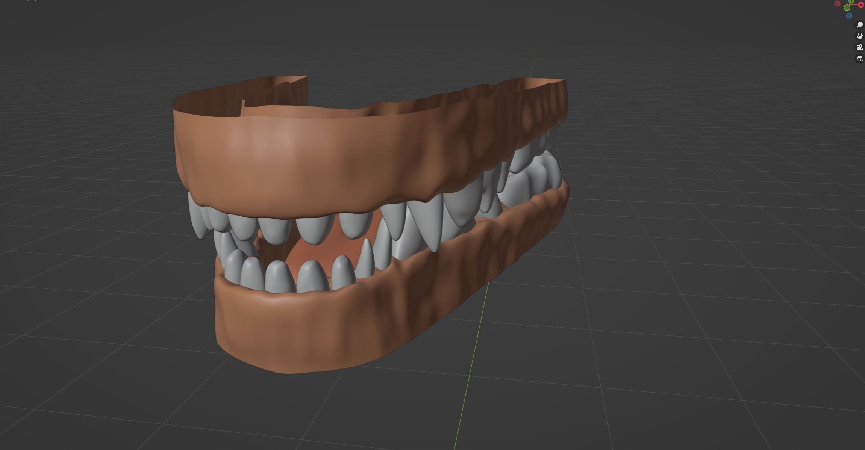Click the green Y axis gizmo handle
The height and width of the screenshot is (450, 865).
(851, 1)
